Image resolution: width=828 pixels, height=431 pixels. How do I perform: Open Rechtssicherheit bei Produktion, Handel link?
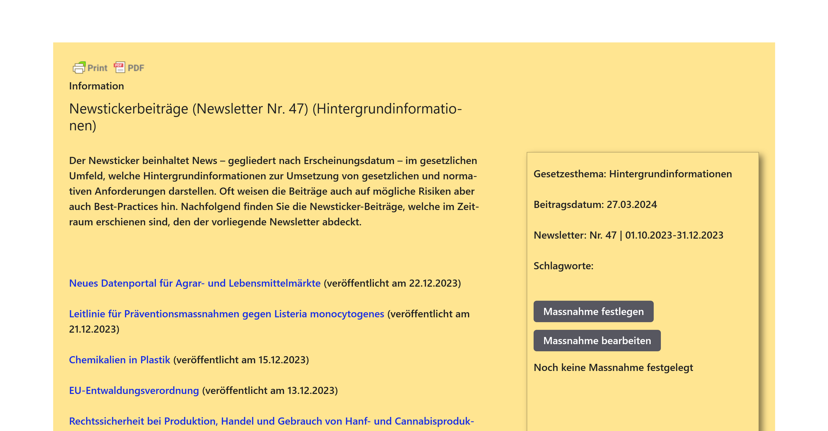coord(272,421)
